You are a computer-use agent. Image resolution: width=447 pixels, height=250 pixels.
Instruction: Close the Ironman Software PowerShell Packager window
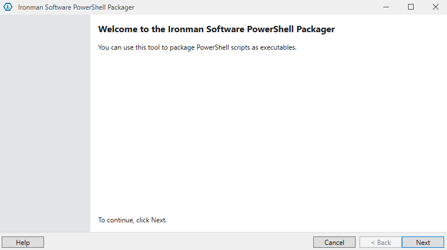435,7
